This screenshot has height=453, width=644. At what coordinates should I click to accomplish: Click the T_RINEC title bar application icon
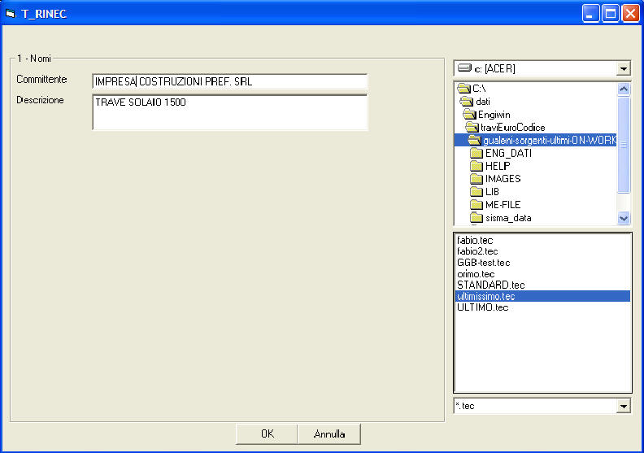pos(11,14)
